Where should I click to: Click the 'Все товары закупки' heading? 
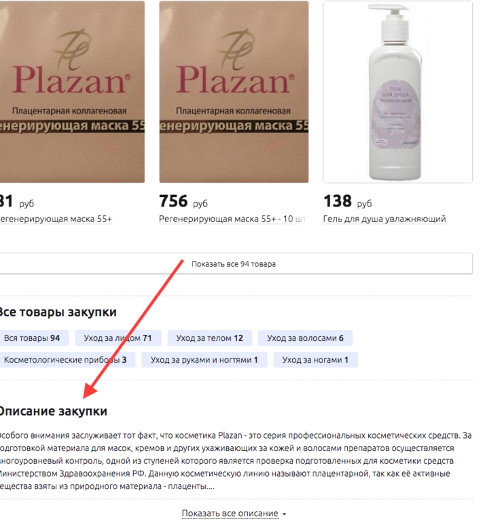pos(58,312)
